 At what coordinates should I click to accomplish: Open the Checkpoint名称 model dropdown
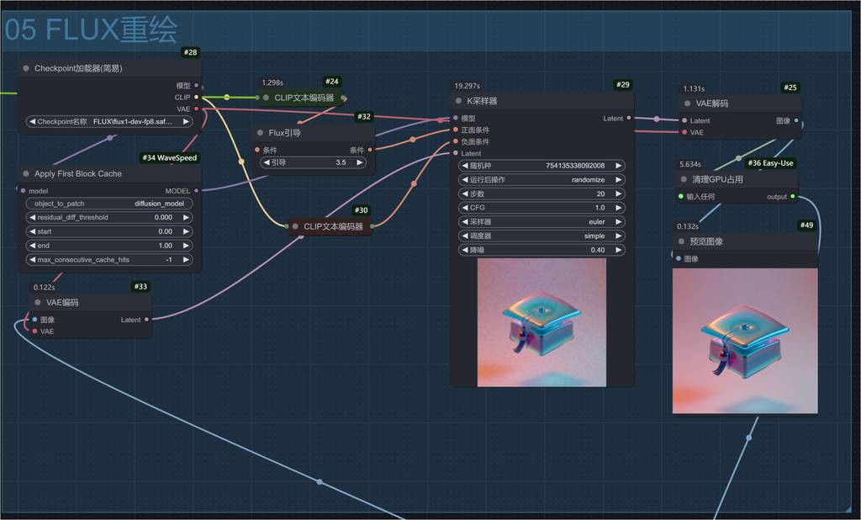click(109, 121)
